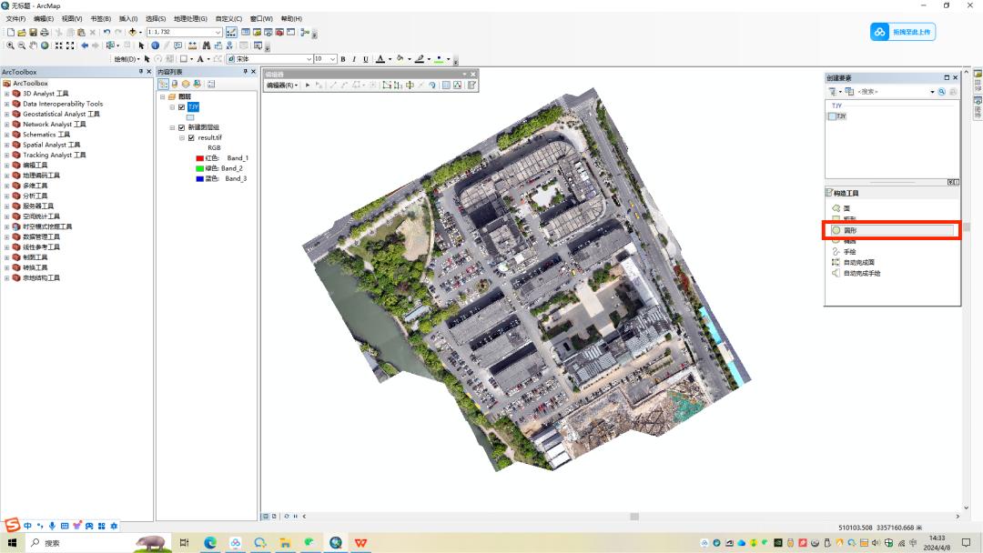
Task: Toggle visibility of result.tif layer
Action: click(x=191, y=137)
